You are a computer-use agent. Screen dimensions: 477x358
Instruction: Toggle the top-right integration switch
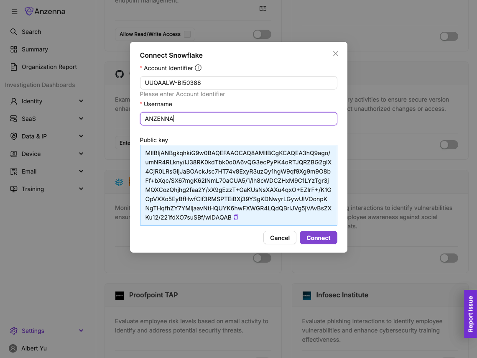tap(449, 36)
